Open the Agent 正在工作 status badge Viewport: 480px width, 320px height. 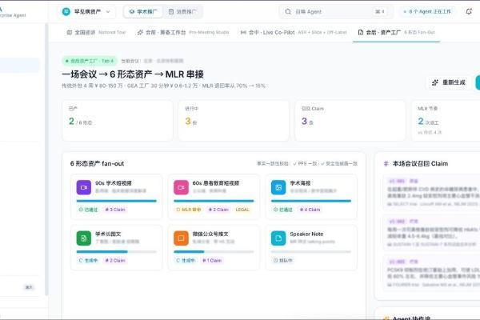[x=426, y=12]
